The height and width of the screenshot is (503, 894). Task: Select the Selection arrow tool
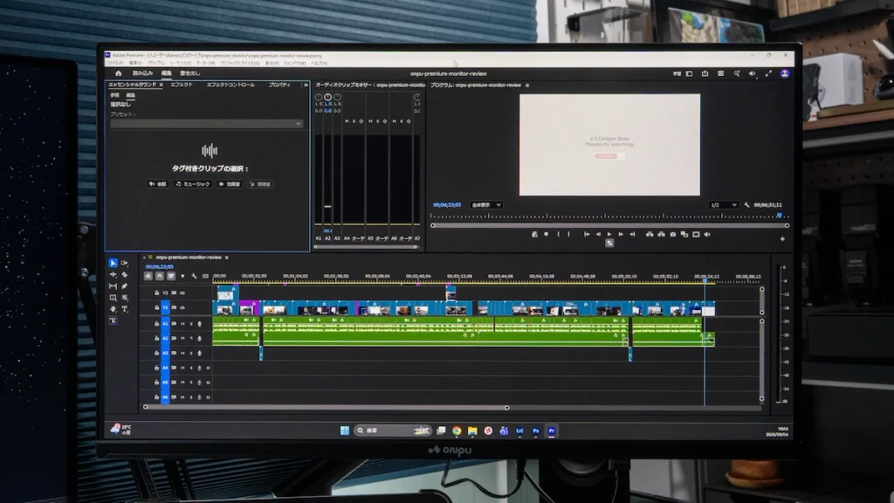point(113,263)
